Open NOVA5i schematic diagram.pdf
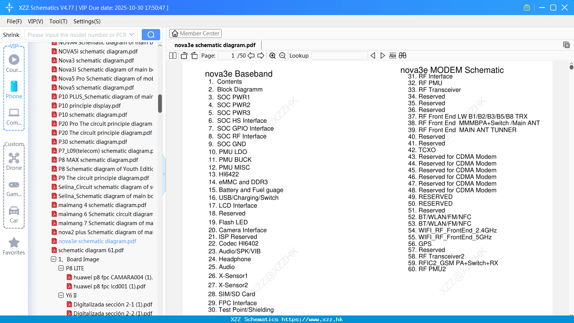 click(98, 51)
